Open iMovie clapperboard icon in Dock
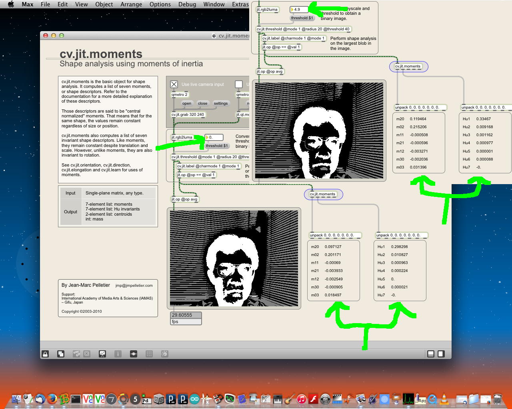 point(337,399)
